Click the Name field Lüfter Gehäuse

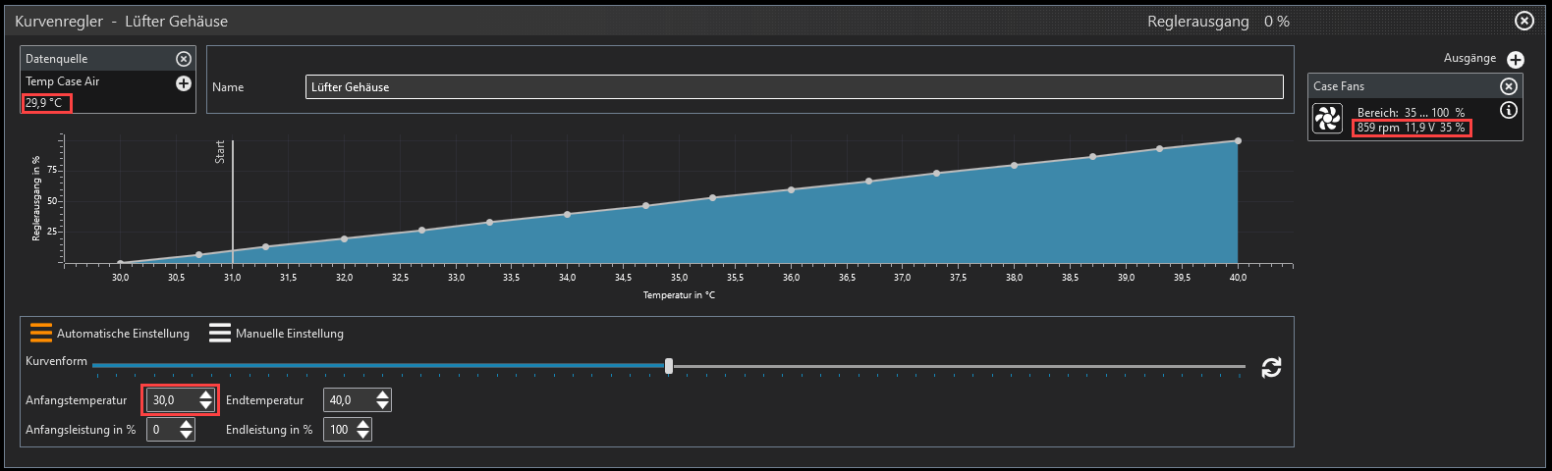coord(794,87)
